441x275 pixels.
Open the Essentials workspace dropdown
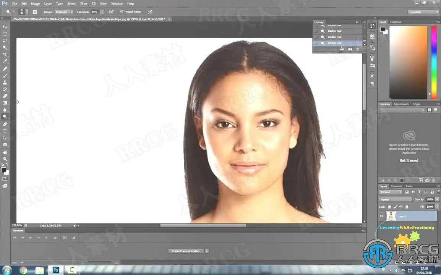pyautogui.click(x=423, y=12)
